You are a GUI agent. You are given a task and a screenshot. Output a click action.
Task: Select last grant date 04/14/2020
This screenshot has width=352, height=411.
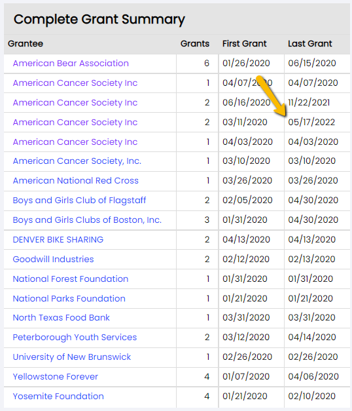pyautogui.click(x=312, y=338)
